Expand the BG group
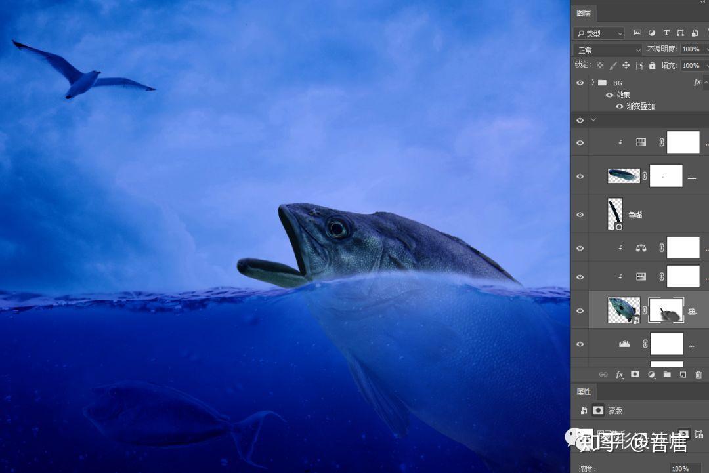This screenshot has width=709, height=473. [593, 83]
